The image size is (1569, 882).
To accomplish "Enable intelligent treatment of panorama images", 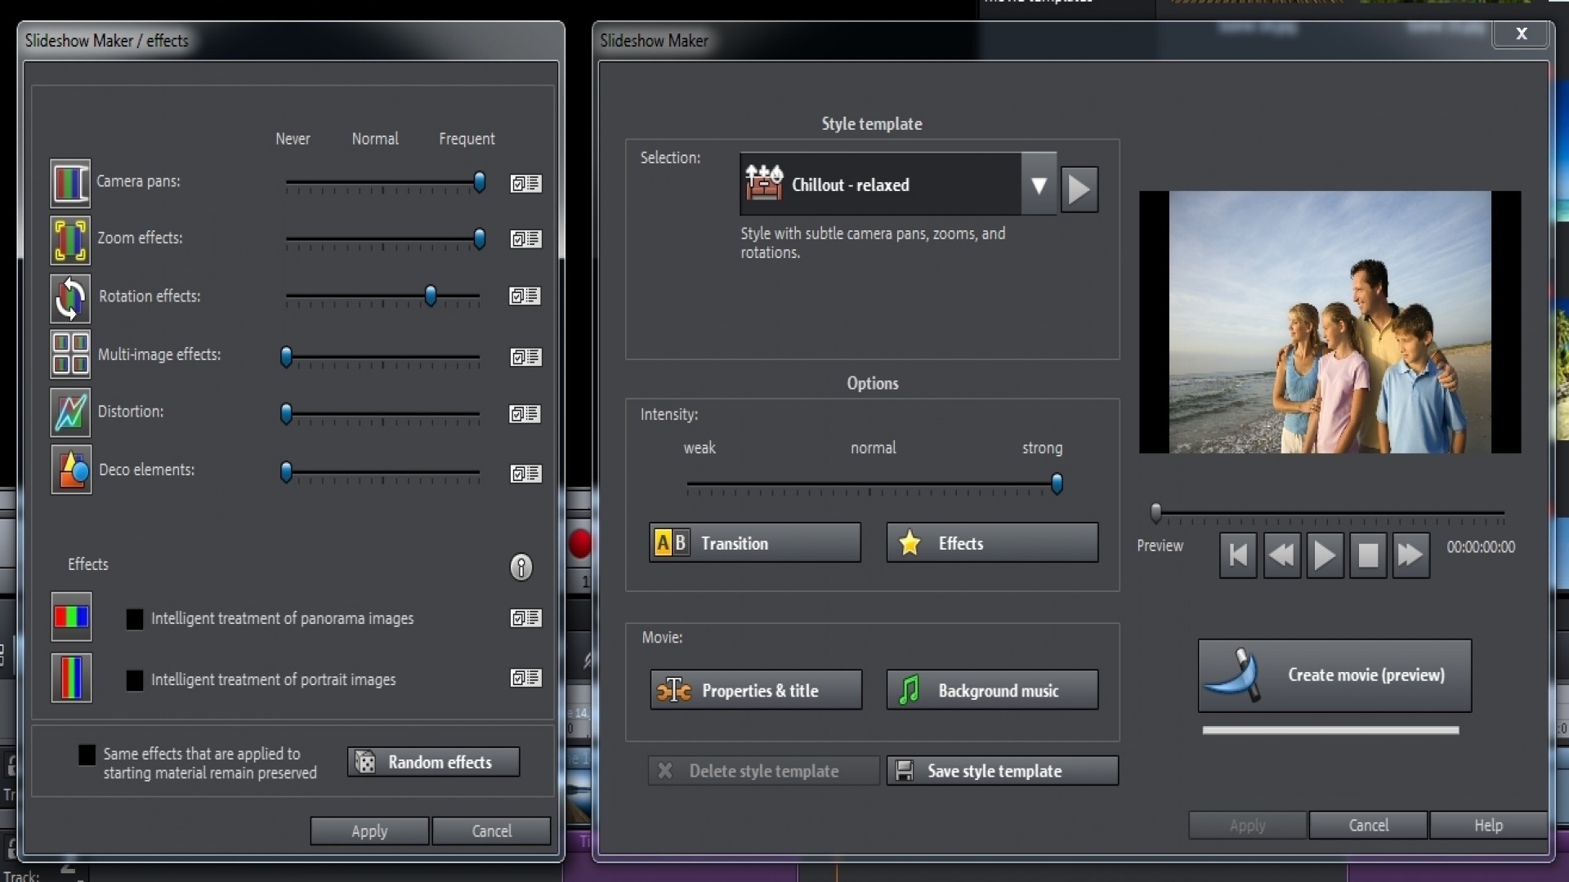I will pos(135,619).
